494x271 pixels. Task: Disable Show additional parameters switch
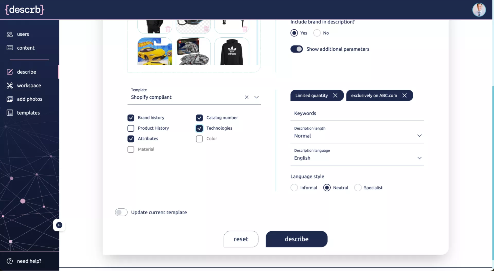(x=296, y=49)
